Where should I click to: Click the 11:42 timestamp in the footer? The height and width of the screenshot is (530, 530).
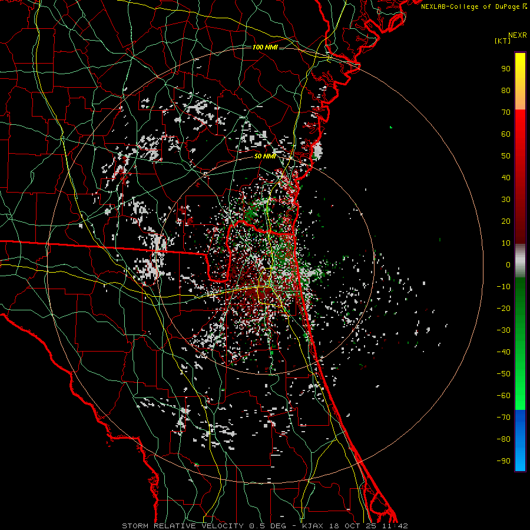(x=395, y=526)
